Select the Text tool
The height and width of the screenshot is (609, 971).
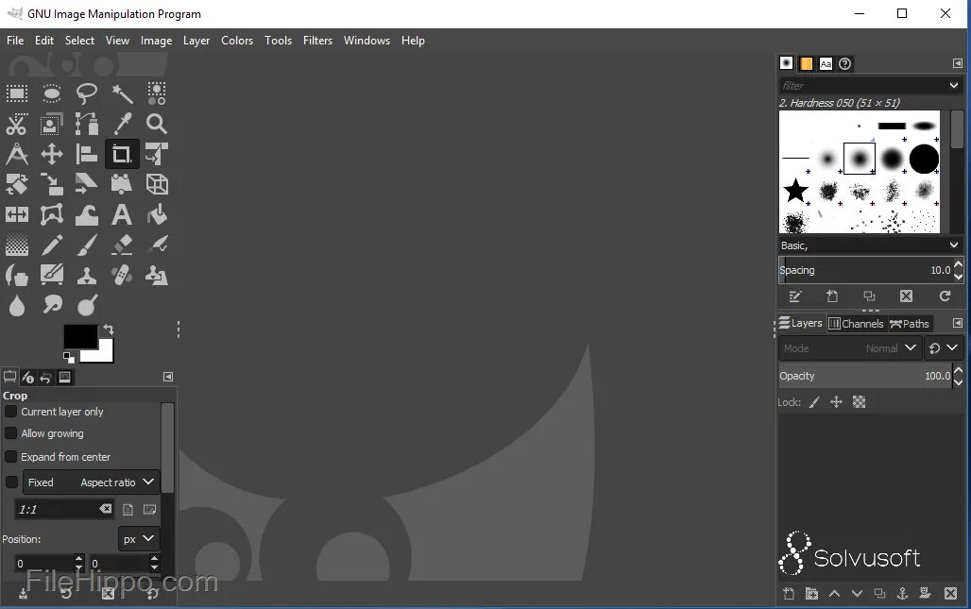(x=122, y=214)
